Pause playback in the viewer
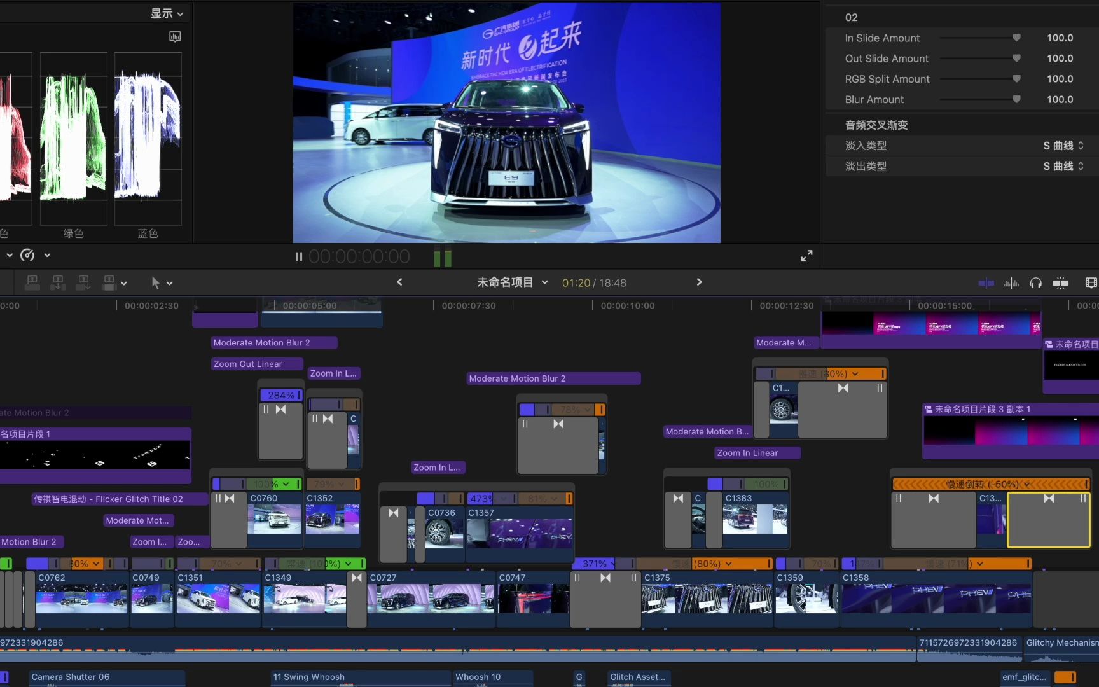 click(x=298, y=256)
